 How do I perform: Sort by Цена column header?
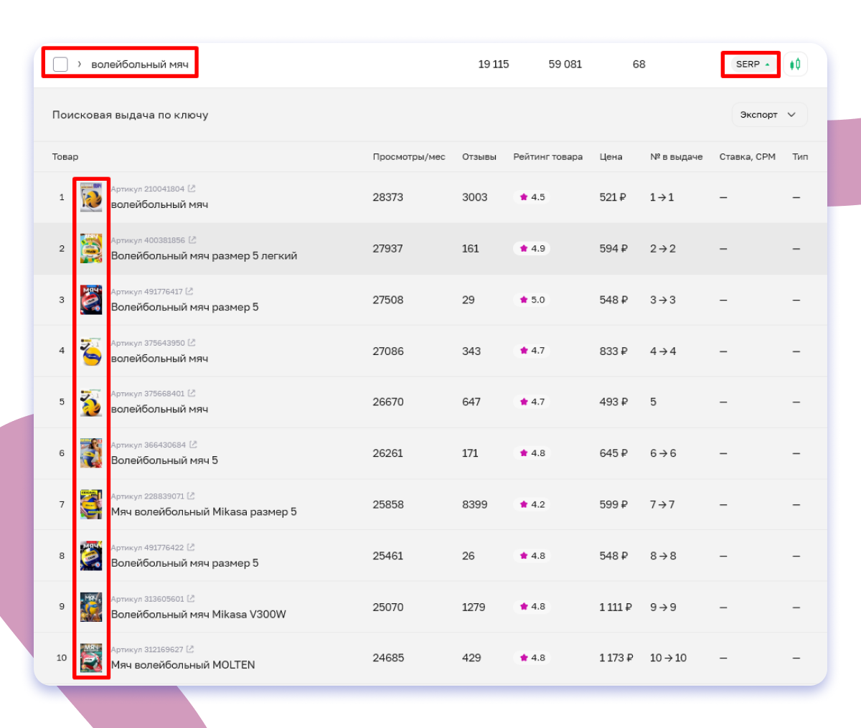click(611, 157)
